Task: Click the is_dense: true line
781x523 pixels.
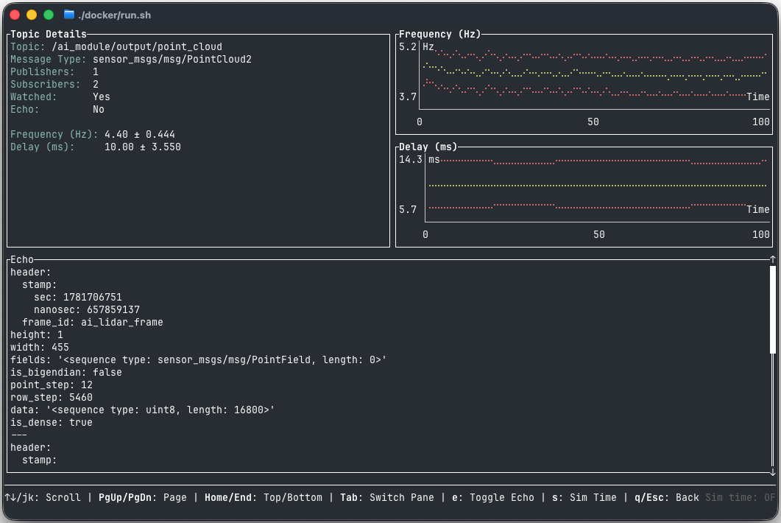Action: point(52,422)
